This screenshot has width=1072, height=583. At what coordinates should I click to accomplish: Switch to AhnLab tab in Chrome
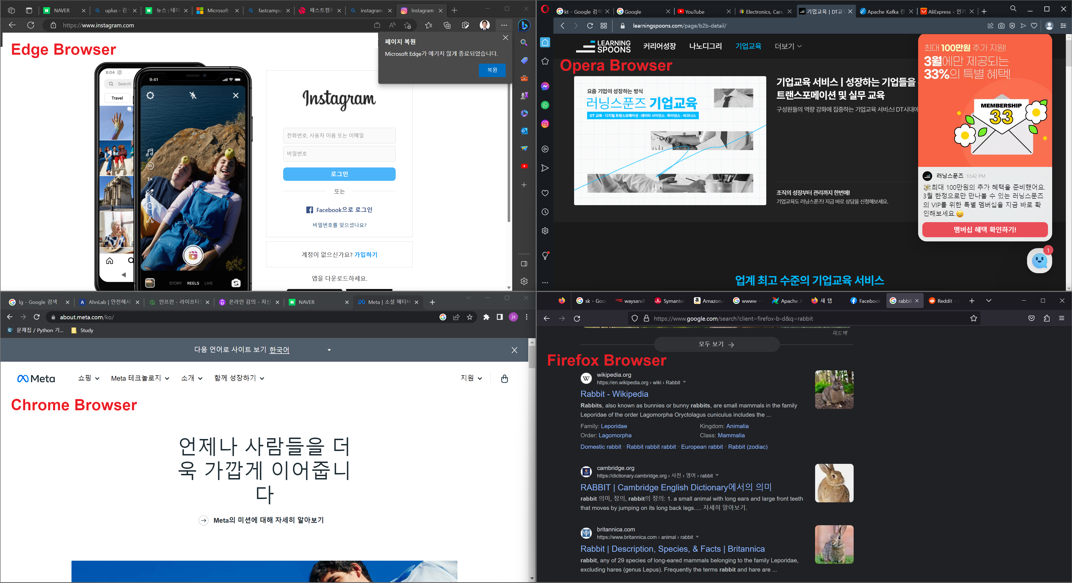click(x=109, y=302)
